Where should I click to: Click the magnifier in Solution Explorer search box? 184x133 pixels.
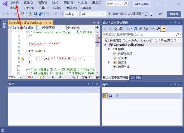coord(177,35)
